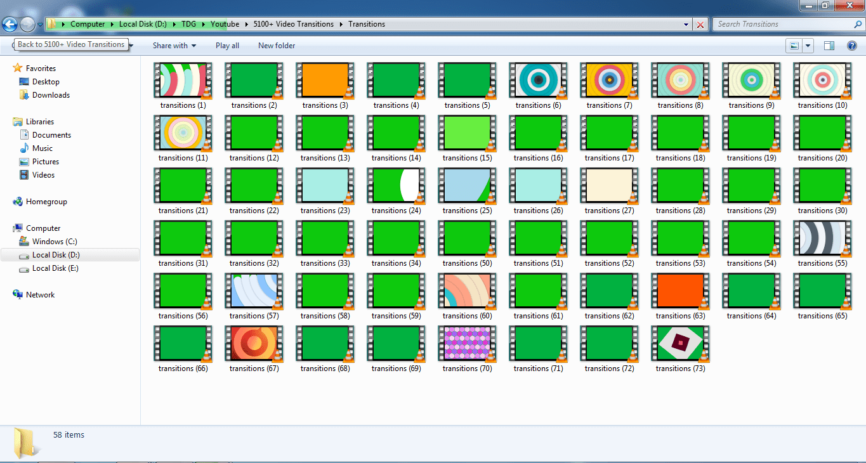Click Network in the navigation pane
The height and width of the screenshot is (463, 866).
coord(40,295)
